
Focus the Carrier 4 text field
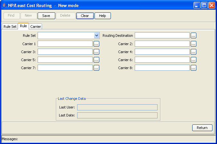click(162, 52)
